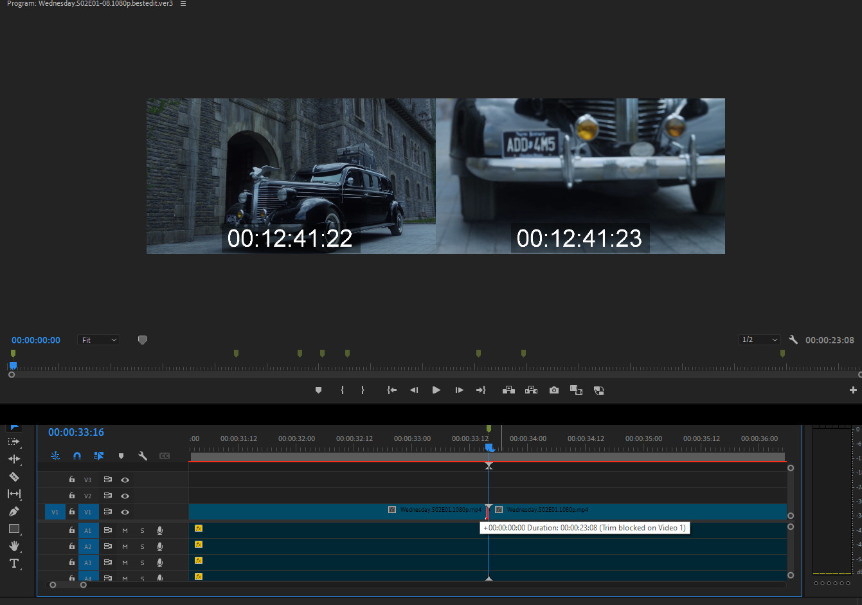Toggle Snap in Timeline magnet

tap(77, 456)
